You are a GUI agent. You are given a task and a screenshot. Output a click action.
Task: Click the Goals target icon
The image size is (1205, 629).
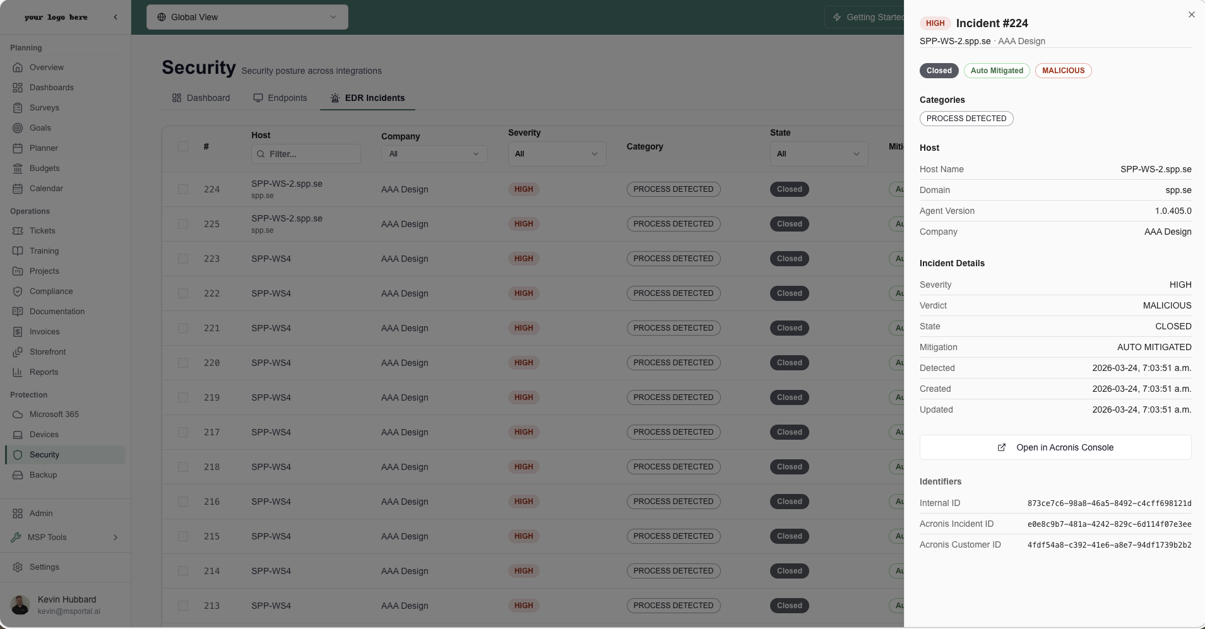pos(18,128)
